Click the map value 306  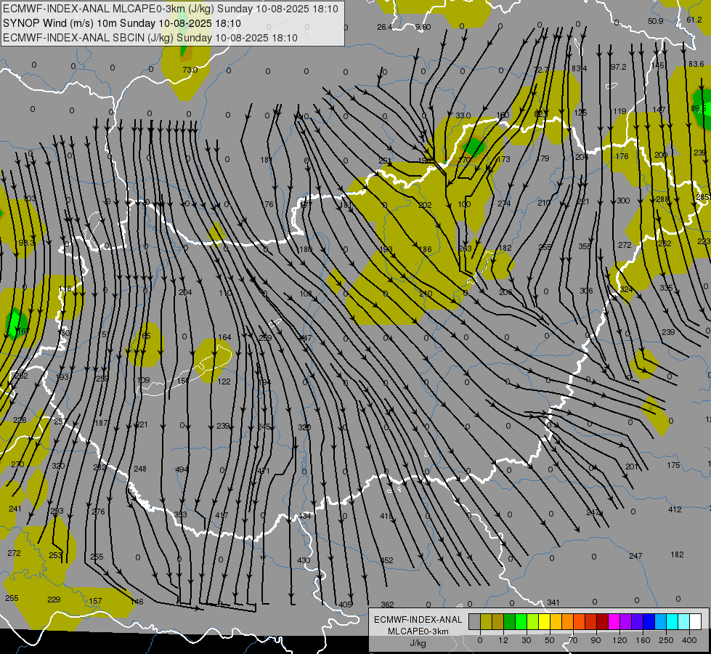[586, 291]
